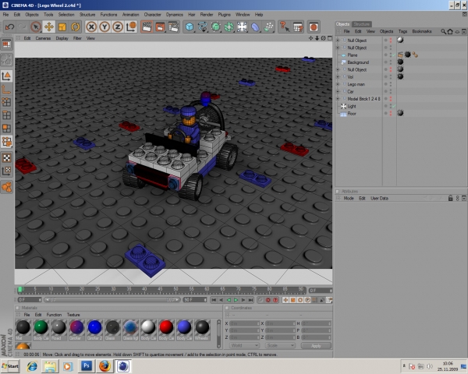Open the Render menu
Image resolution: width=468 pixels, height=374 pixels.
(x=207, y=14)
